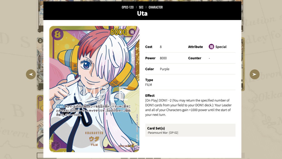This screenshot has width=282, height=159.
Task: Click the 8000 power number on the card art
Action: (x=118, y=32)
